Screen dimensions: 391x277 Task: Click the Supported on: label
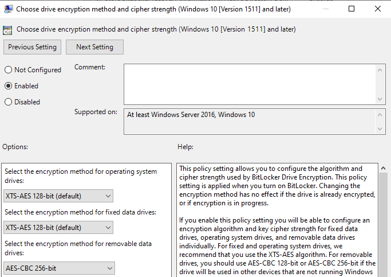click(x=96, y=112)
